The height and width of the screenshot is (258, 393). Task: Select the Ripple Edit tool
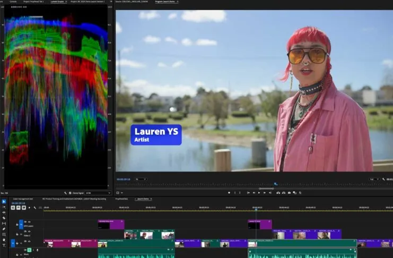[4, 212]
